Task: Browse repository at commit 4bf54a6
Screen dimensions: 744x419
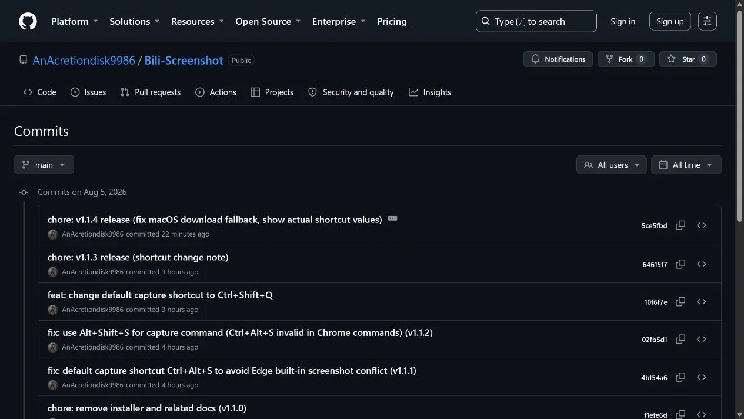Action: 701,377
